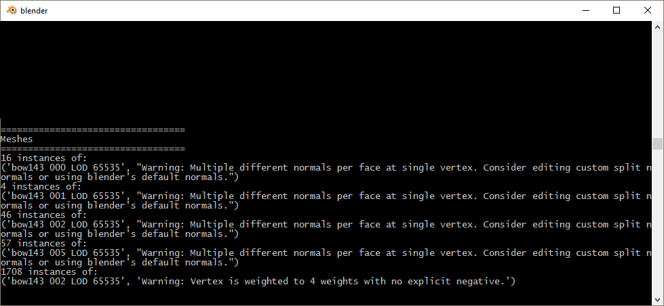Click the vertical scrollbar thumb

pyautogui.click(x=657, y=144)
